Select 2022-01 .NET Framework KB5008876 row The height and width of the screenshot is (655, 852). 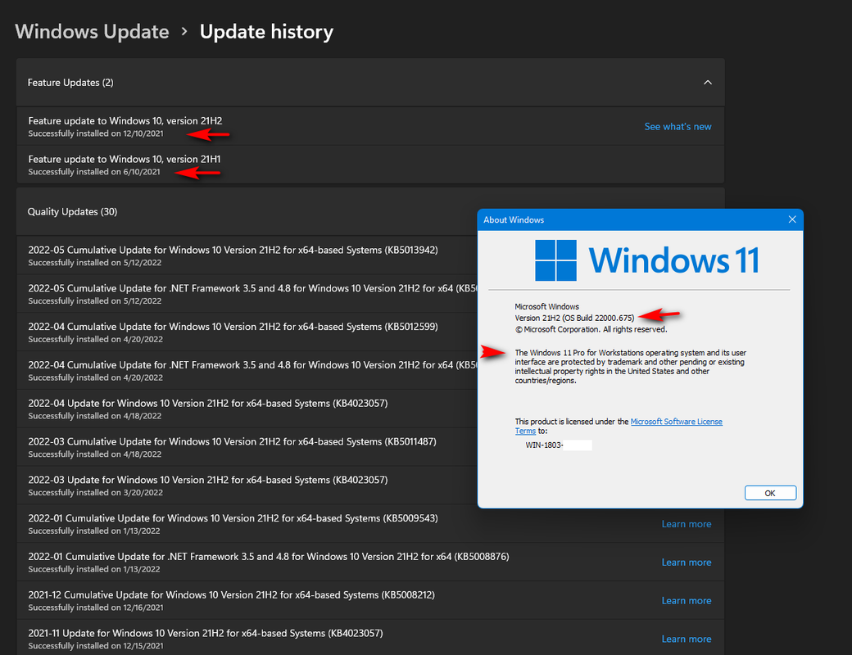tap(370, 562)
